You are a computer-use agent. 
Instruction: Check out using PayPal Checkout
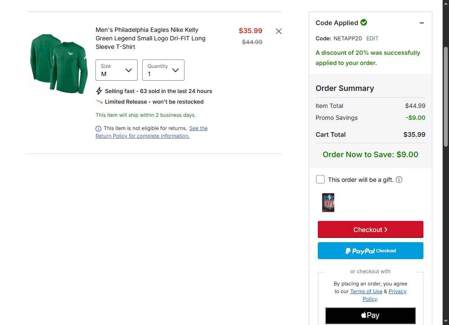[x=370, y=251]
